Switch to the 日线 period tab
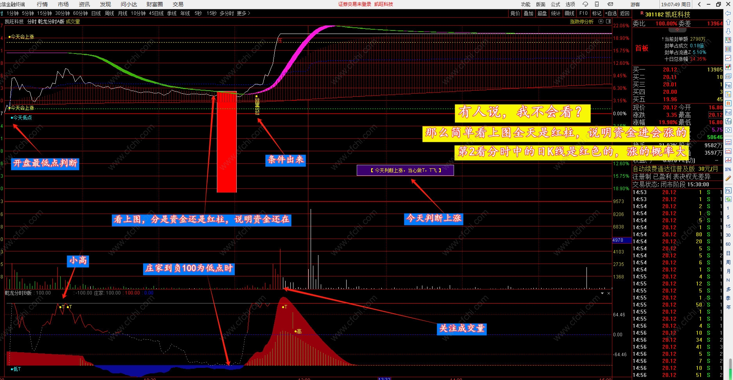733x380 pixels. (x=96, y=13)
